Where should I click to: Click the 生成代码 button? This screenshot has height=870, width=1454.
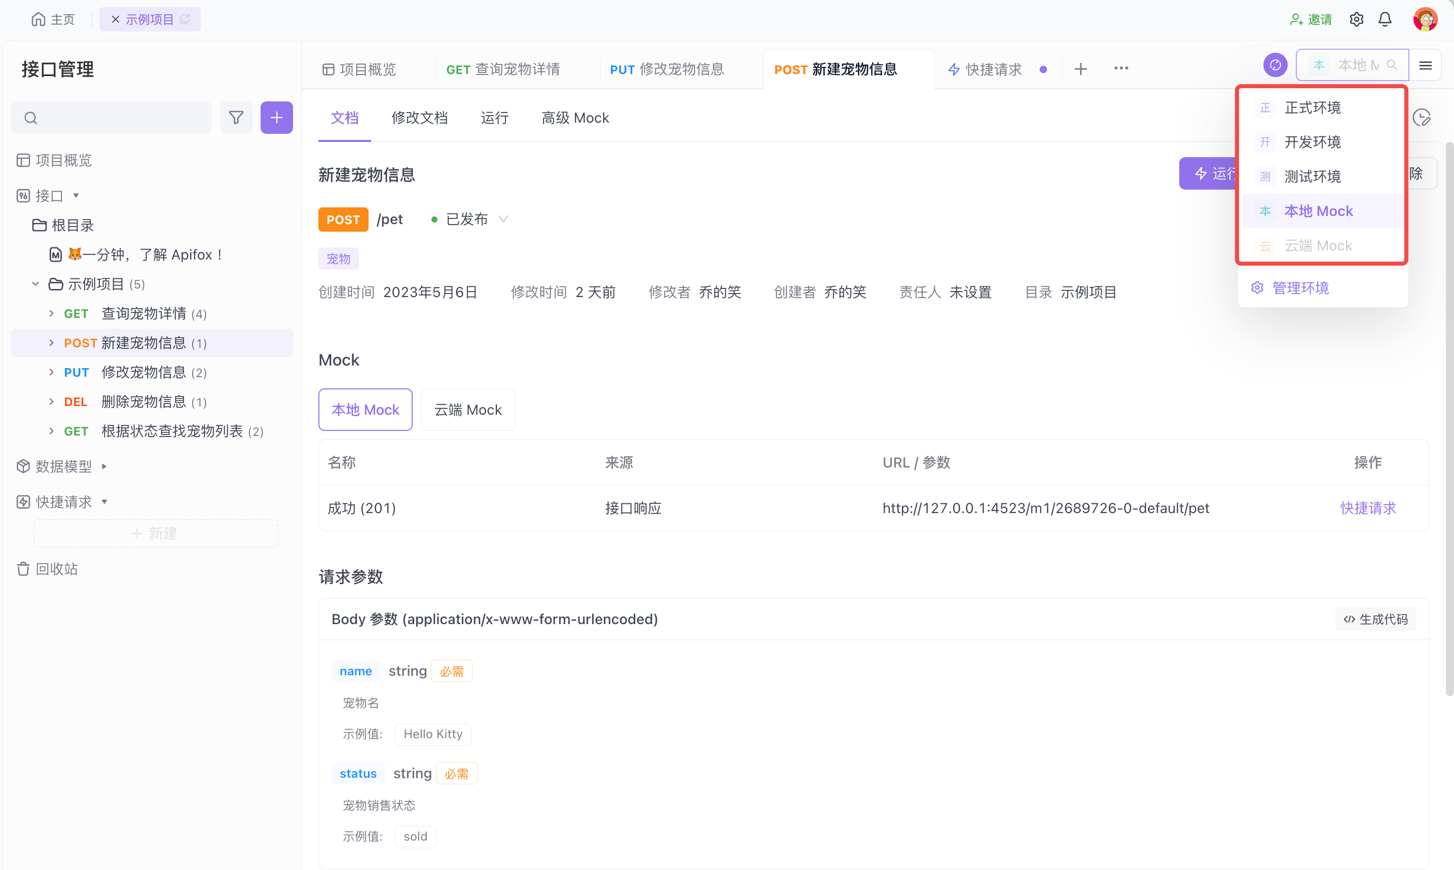click(x=1375, y=619)
